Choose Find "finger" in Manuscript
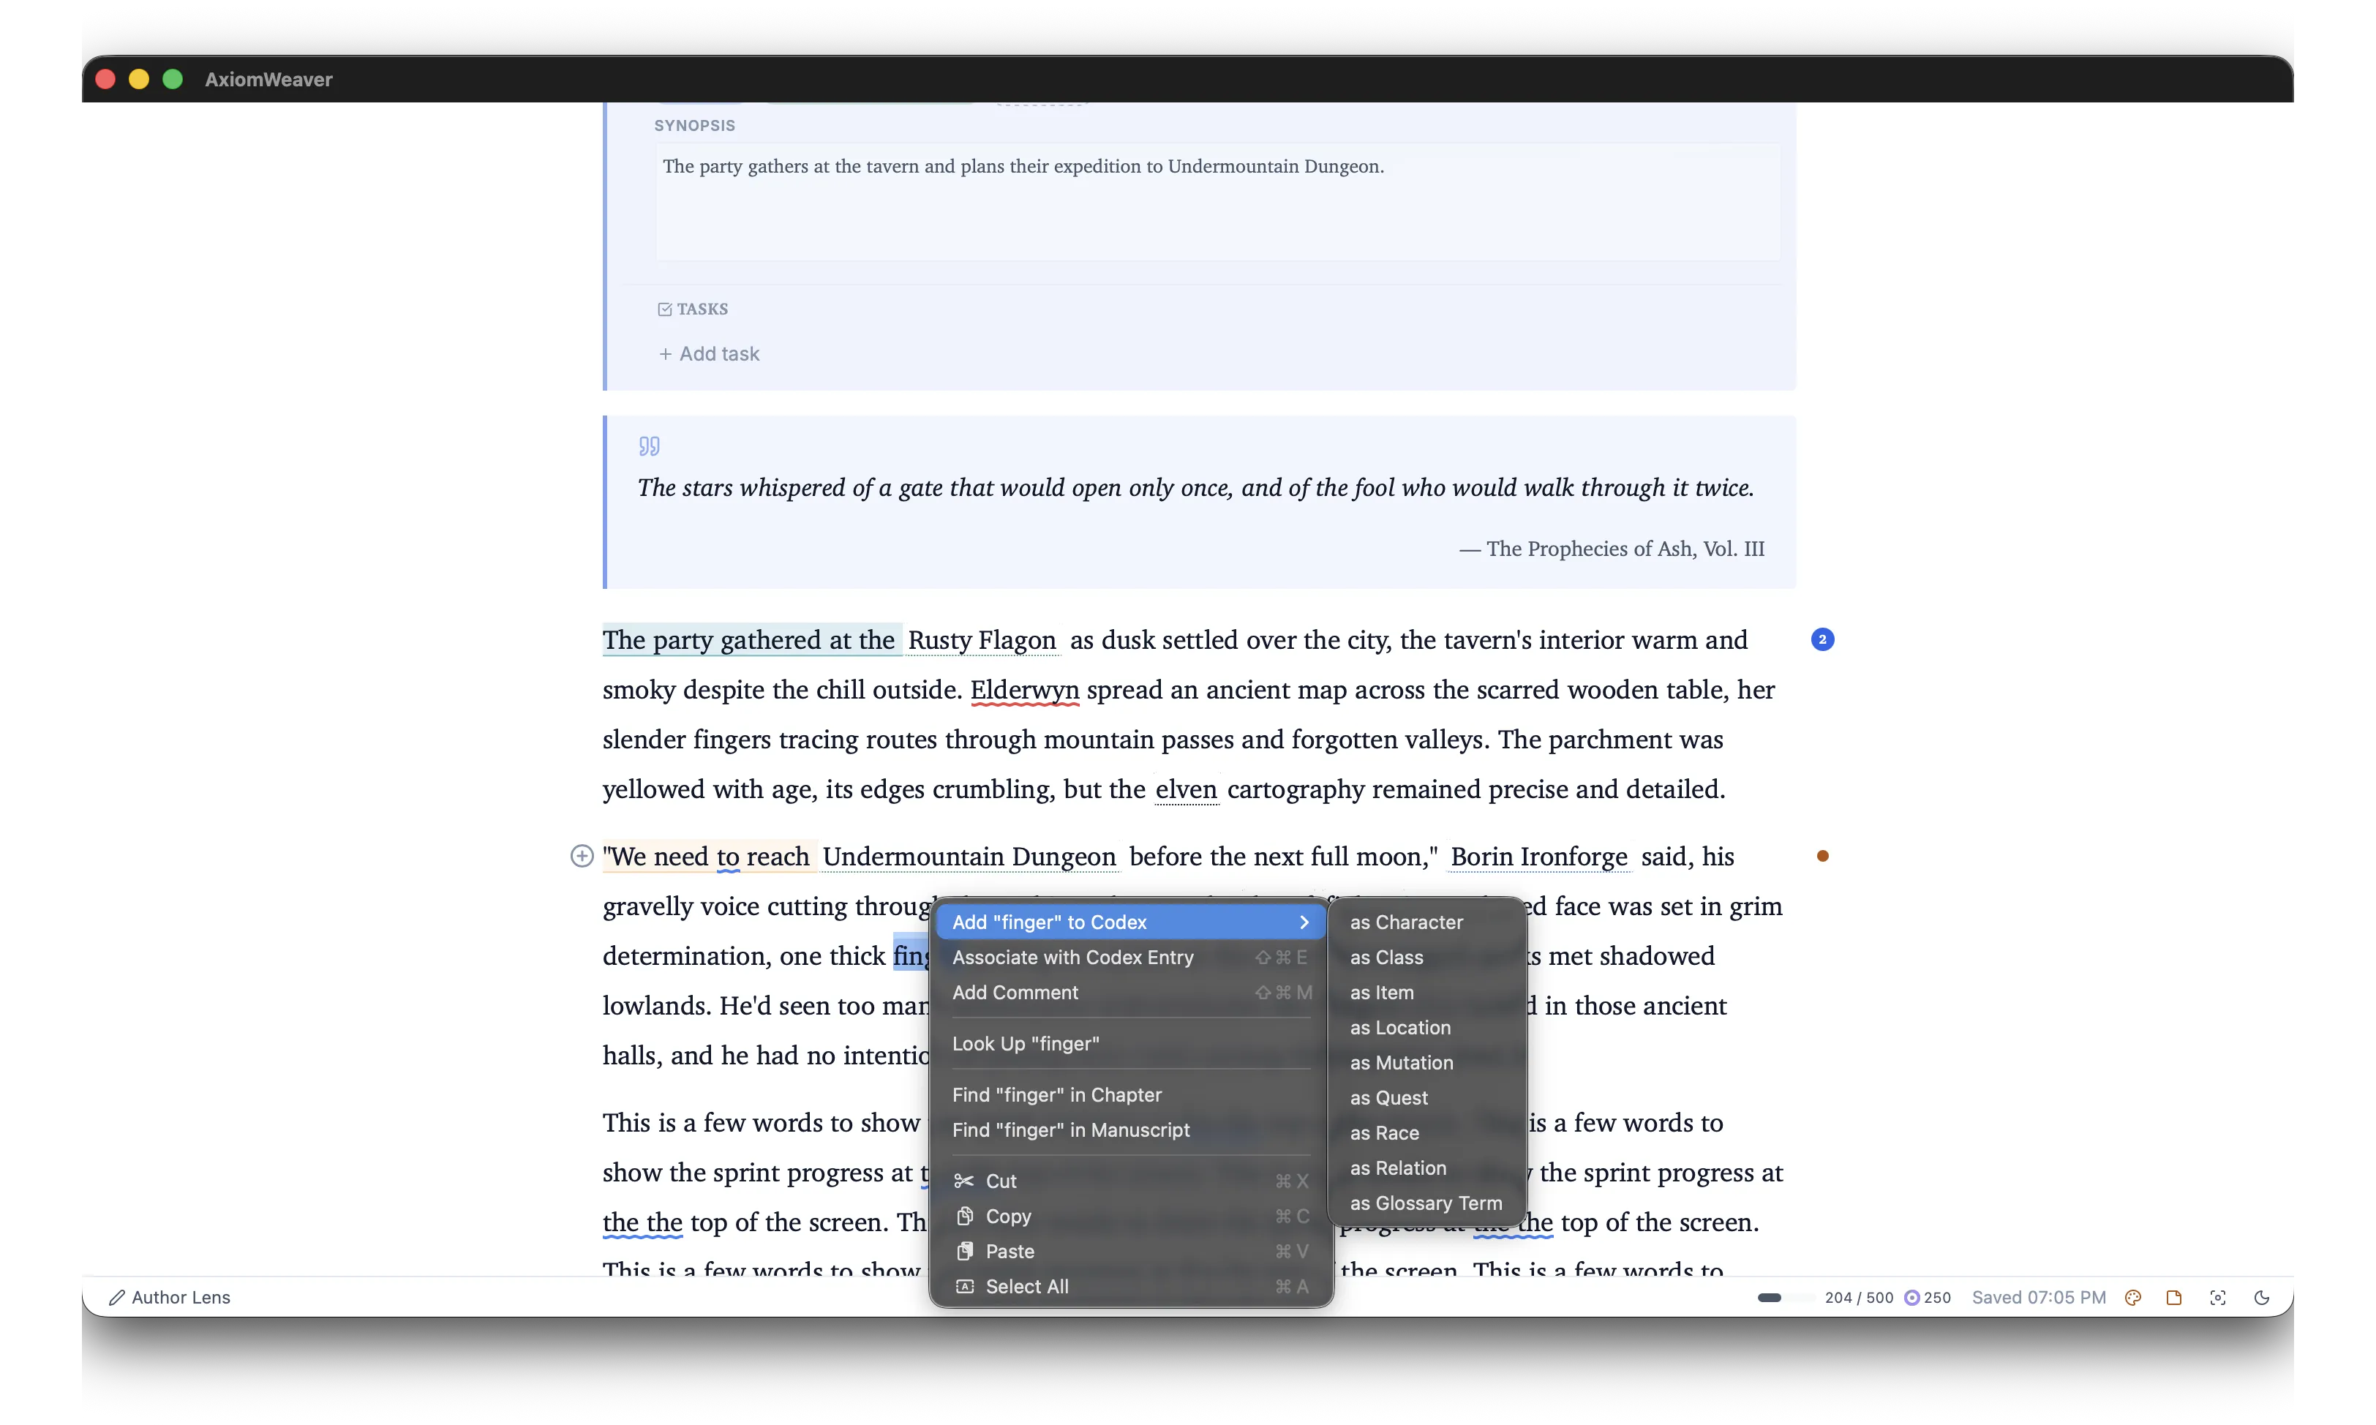Image resolution: width=2376 pixels, height=1425 pixels. point(1072,1130)
